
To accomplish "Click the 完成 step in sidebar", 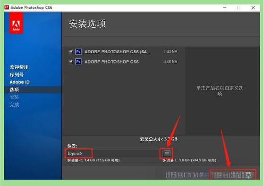I will coord(14,105).
